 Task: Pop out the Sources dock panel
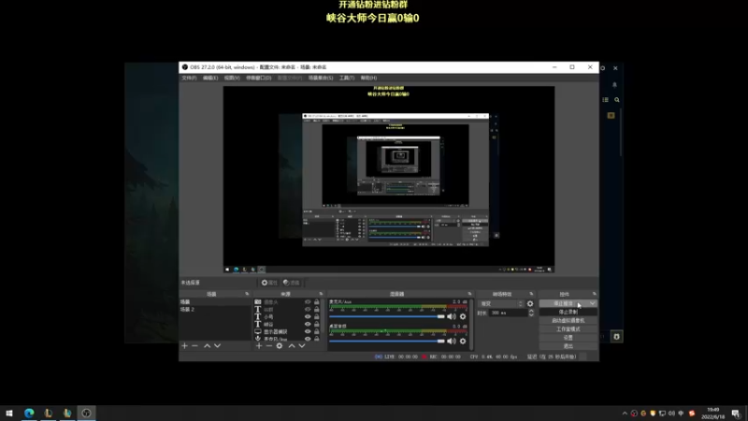click(x=321, y=294)
